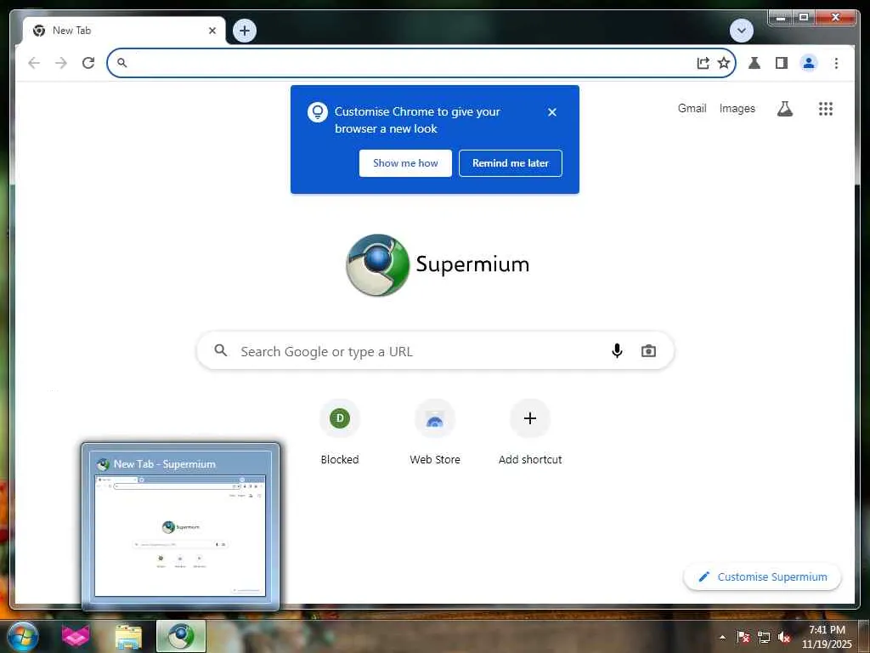Viewport: 870px width, 653px height.
Task: Click the Supermium taskbar button
Action: [181, 636]
